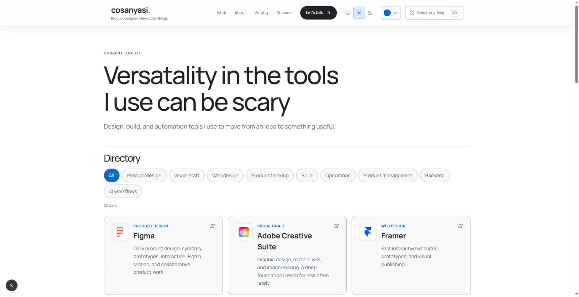Viewport: 579px width, 297px height.
Task: Click the Figma logo icon
Action: 120,232
